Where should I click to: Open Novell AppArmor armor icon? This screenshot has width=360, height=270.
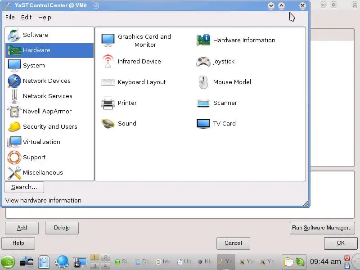(x=14, y=111)
